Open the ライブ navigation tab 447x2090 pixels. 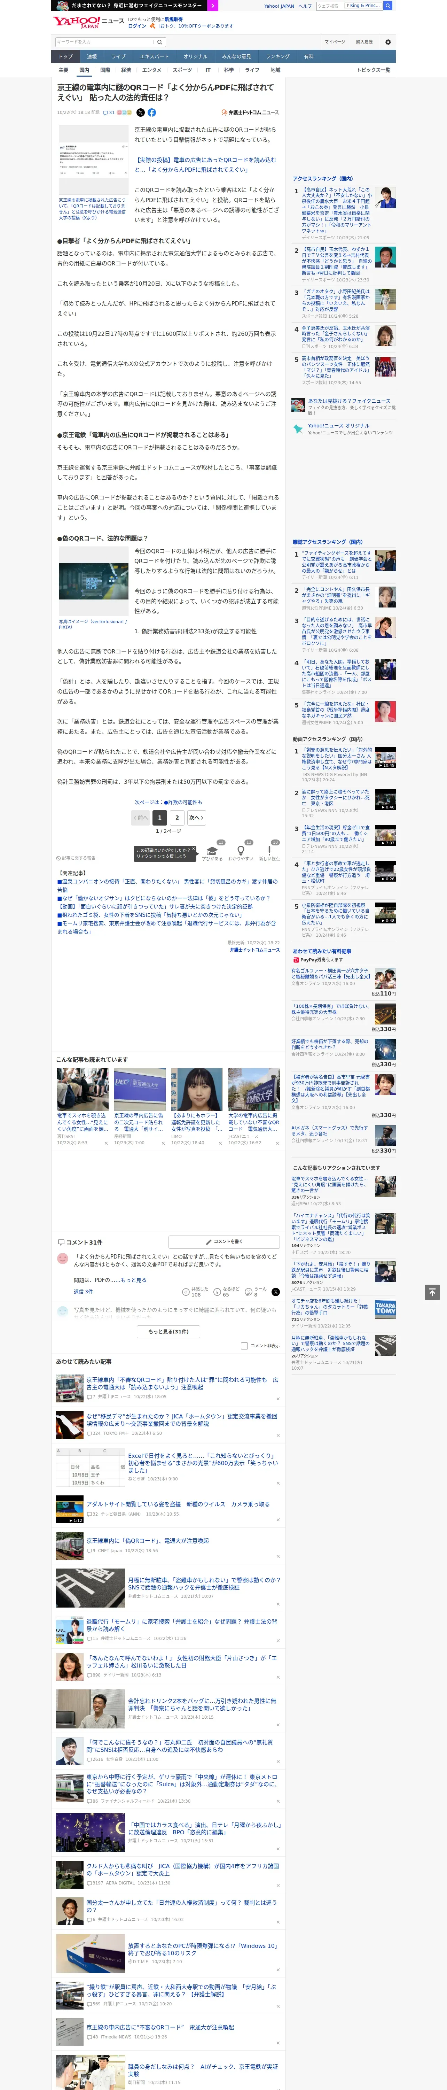(x=118, y=57)
